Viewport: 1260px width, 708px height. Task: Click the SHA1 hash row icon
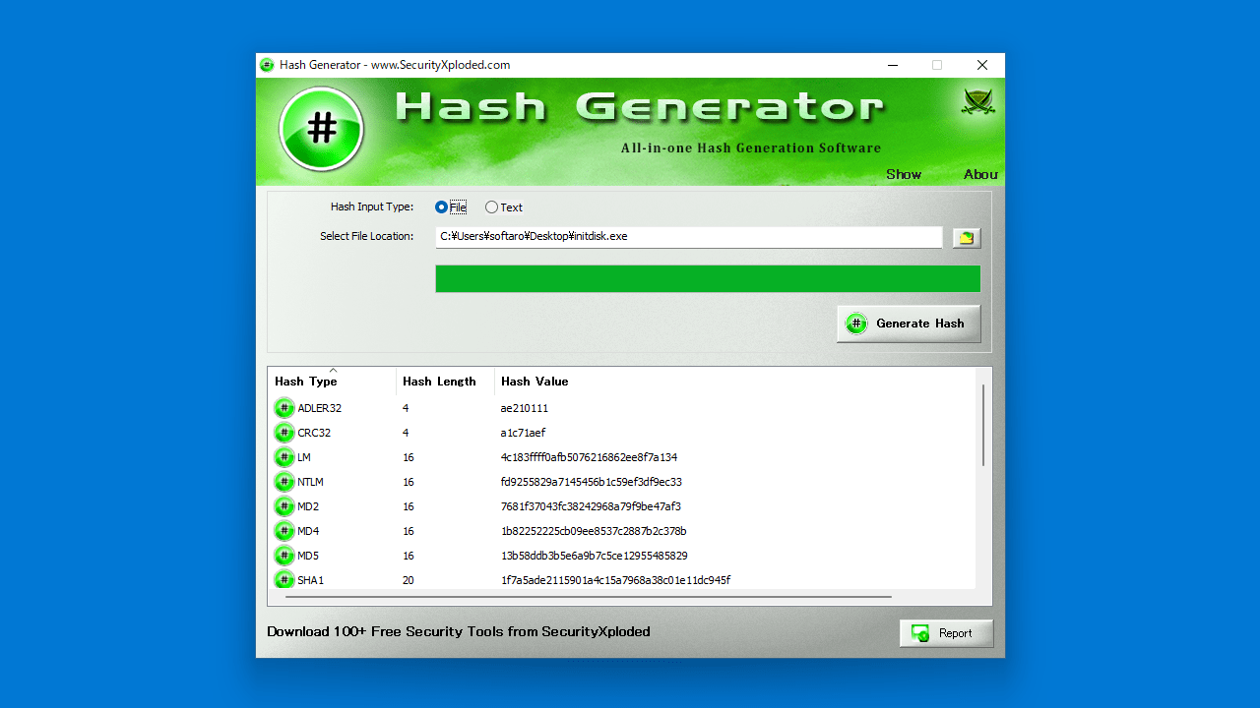(x=284, y=580)
